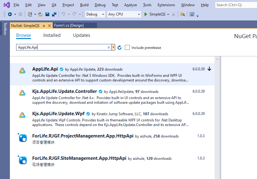
Task: Click the ForLife.RJGF.SiteManagement.App.HttpApi package icon
Action: pyautogui.click(x=22, y=160)
